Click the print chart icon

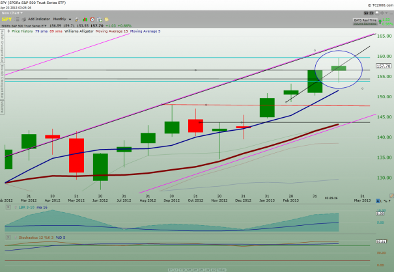pos(23,20)
